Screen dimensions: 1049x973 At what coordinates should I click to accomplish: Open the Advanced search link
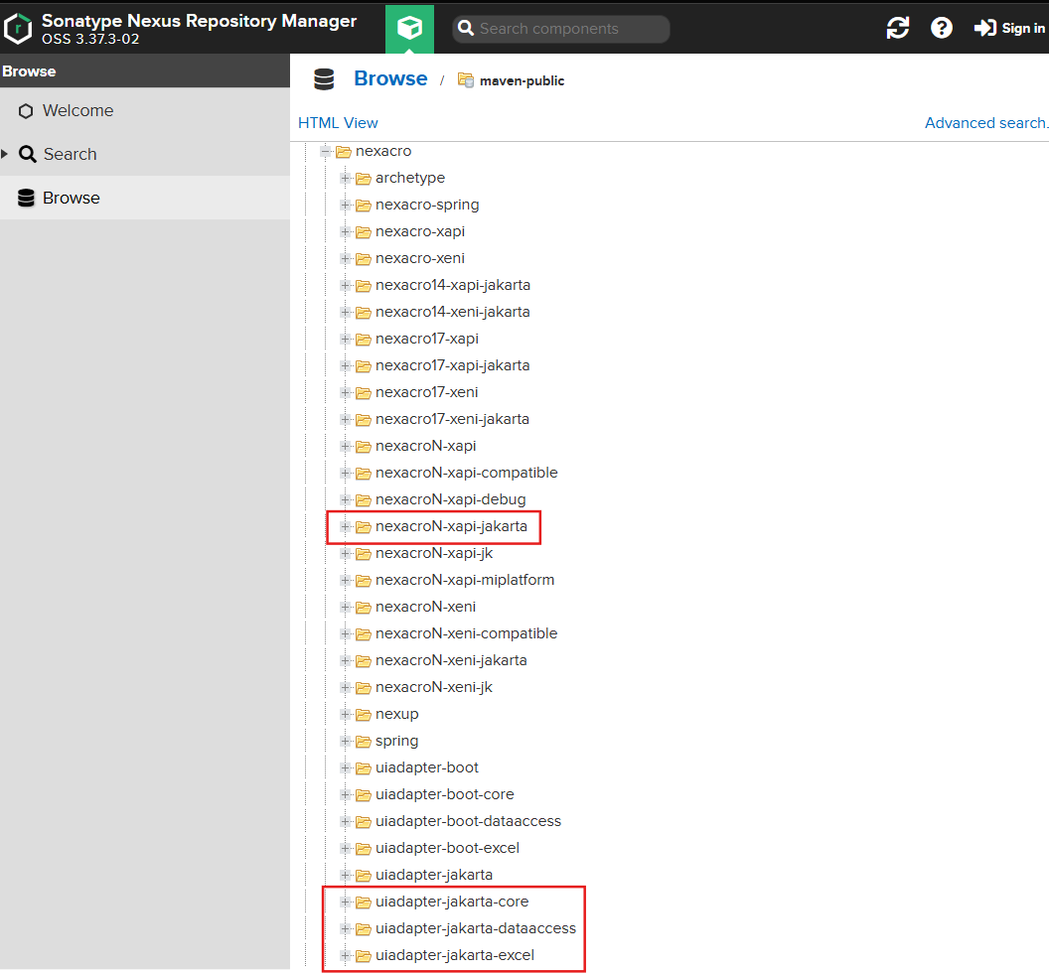(986, 123)
